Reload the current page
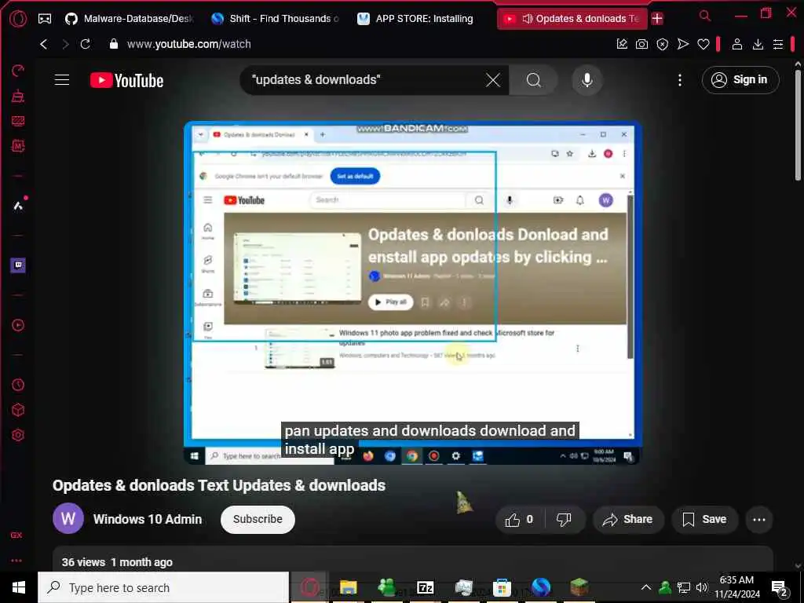This screenshot has height=603, width=804. tap(85, 44)
